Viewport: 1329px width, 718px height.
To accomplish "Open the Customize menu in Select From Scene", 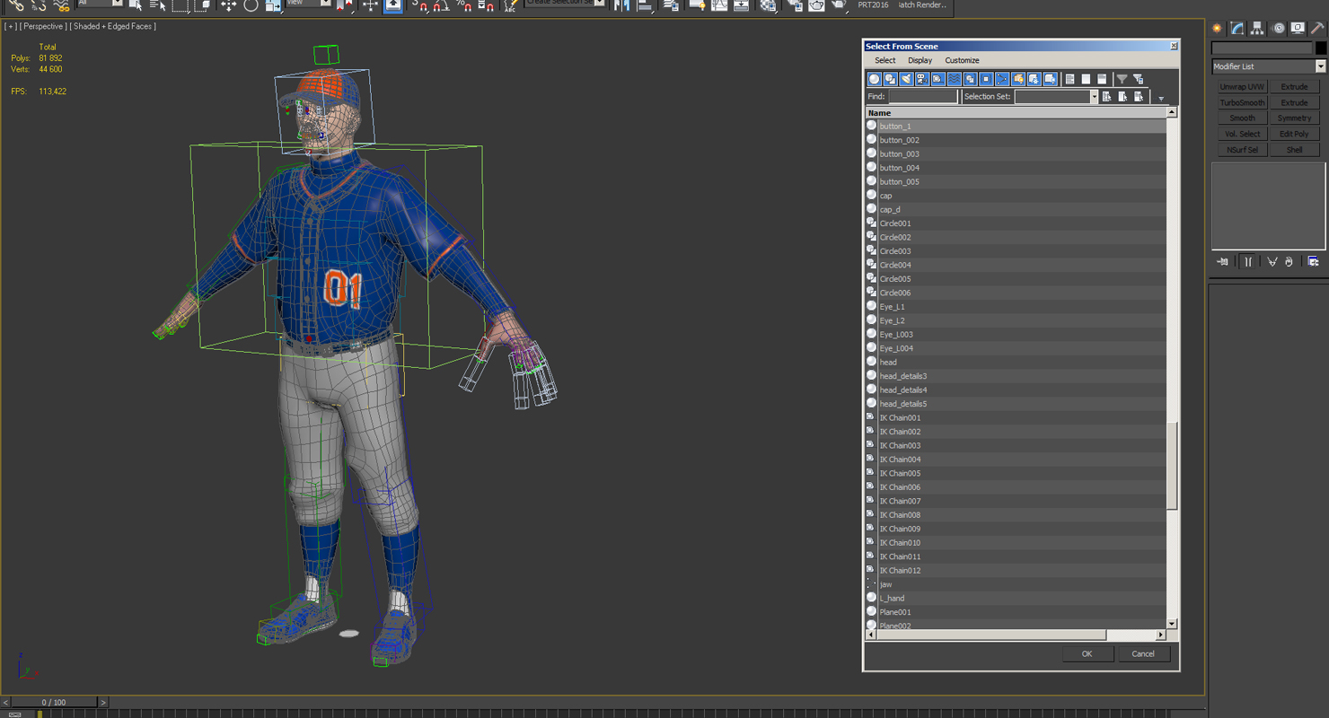I will point(962,60).
